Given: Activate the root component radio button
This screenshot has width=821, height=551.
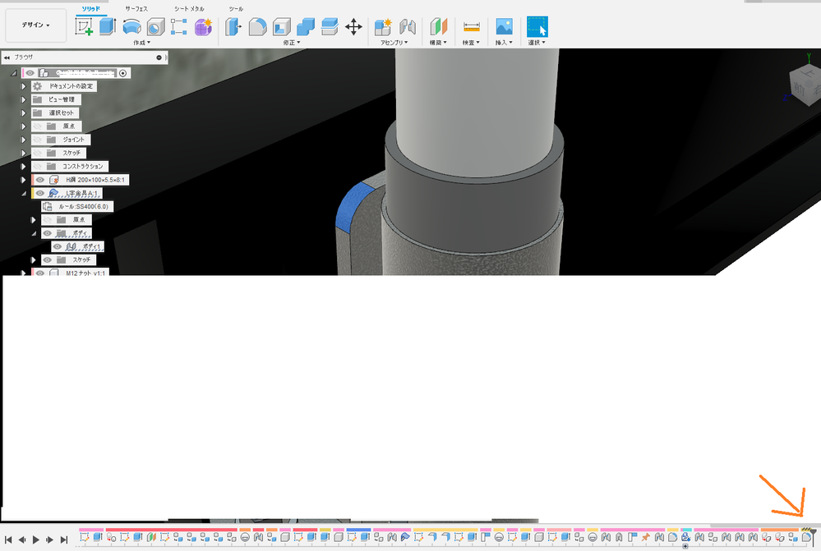Looking at the screenshot, I should (x=122, y=73).
